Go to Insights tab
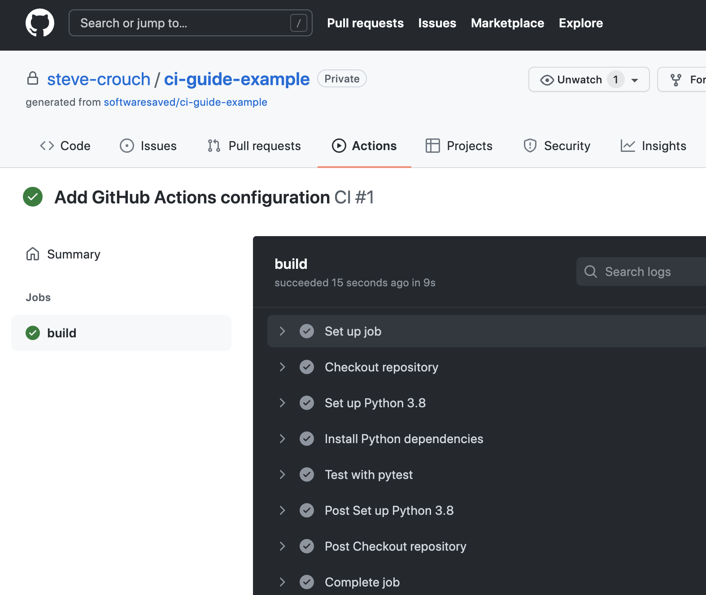The image size is (706, 595). pyautogui.click(x=654, y=146)
